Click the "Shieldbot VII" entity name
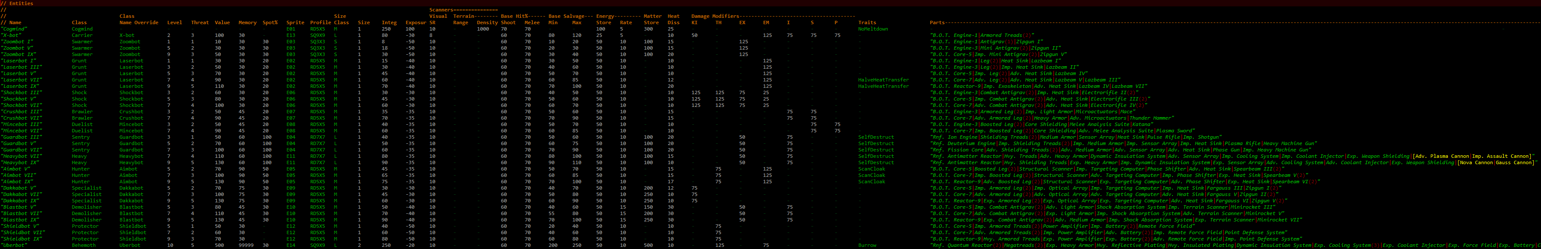This screenshot has height=249, width=1541. pyautogui.click(x=23, y=232)
